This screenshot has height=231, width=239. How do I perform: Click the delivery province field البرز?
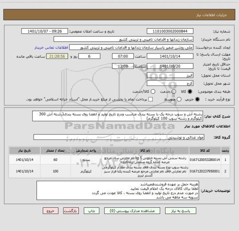[x=170, y=75]
